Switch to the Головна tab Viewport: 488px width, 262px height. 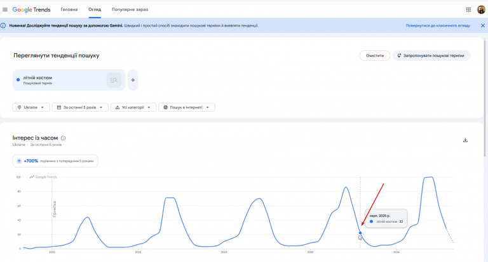point(69,10)
